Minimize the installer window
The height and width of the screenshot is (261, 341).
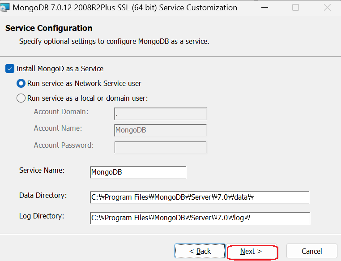tap(264, 8)
